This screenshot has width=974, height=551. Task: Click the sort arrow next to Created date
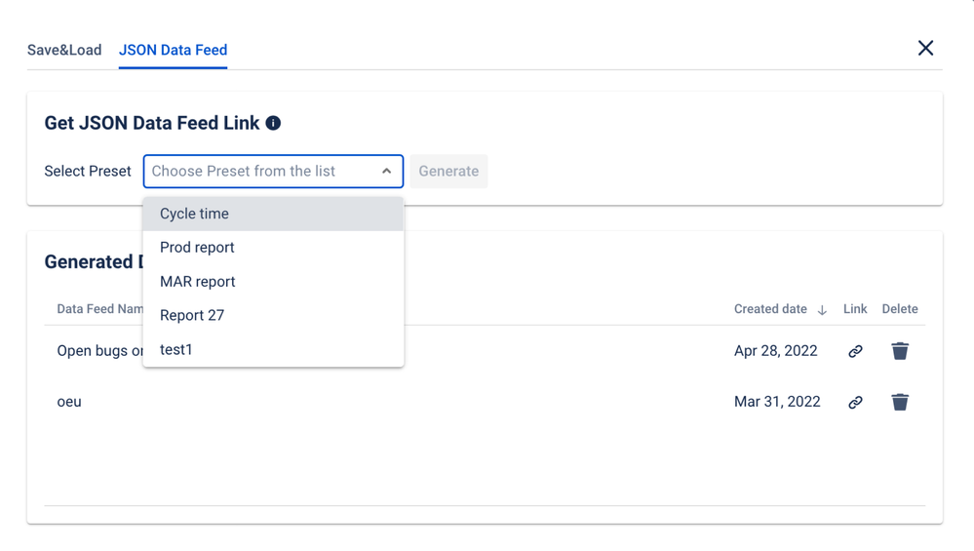[x=822, y=310]
